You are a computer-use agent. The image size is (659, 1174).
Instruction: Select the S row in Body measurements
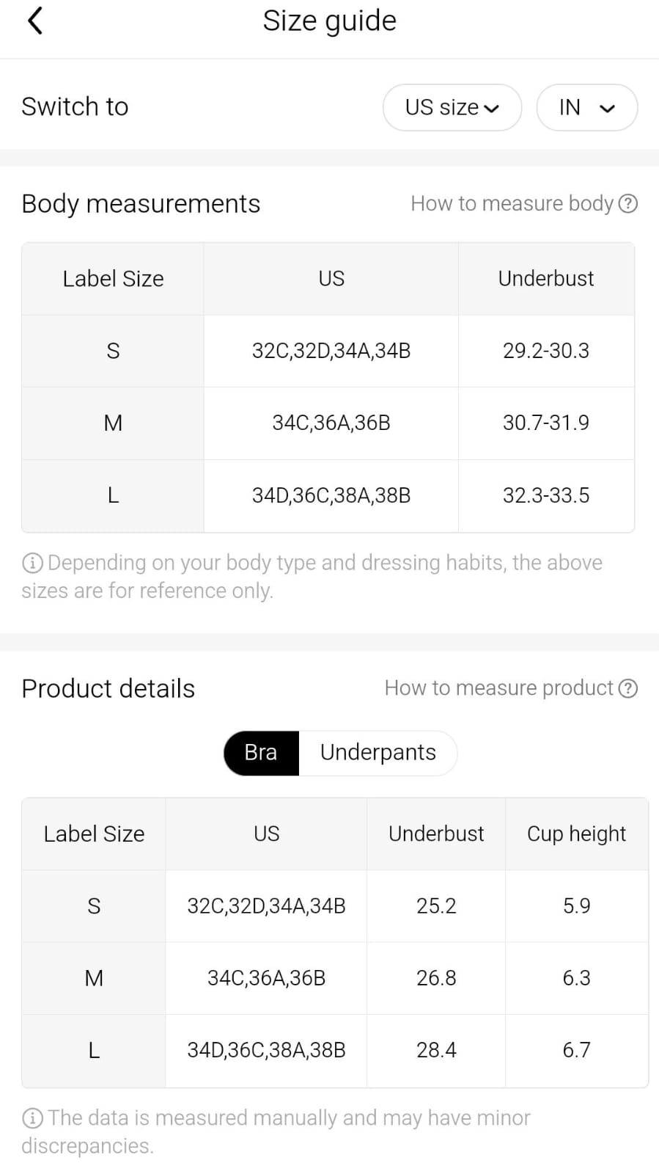tap(113, 351)
